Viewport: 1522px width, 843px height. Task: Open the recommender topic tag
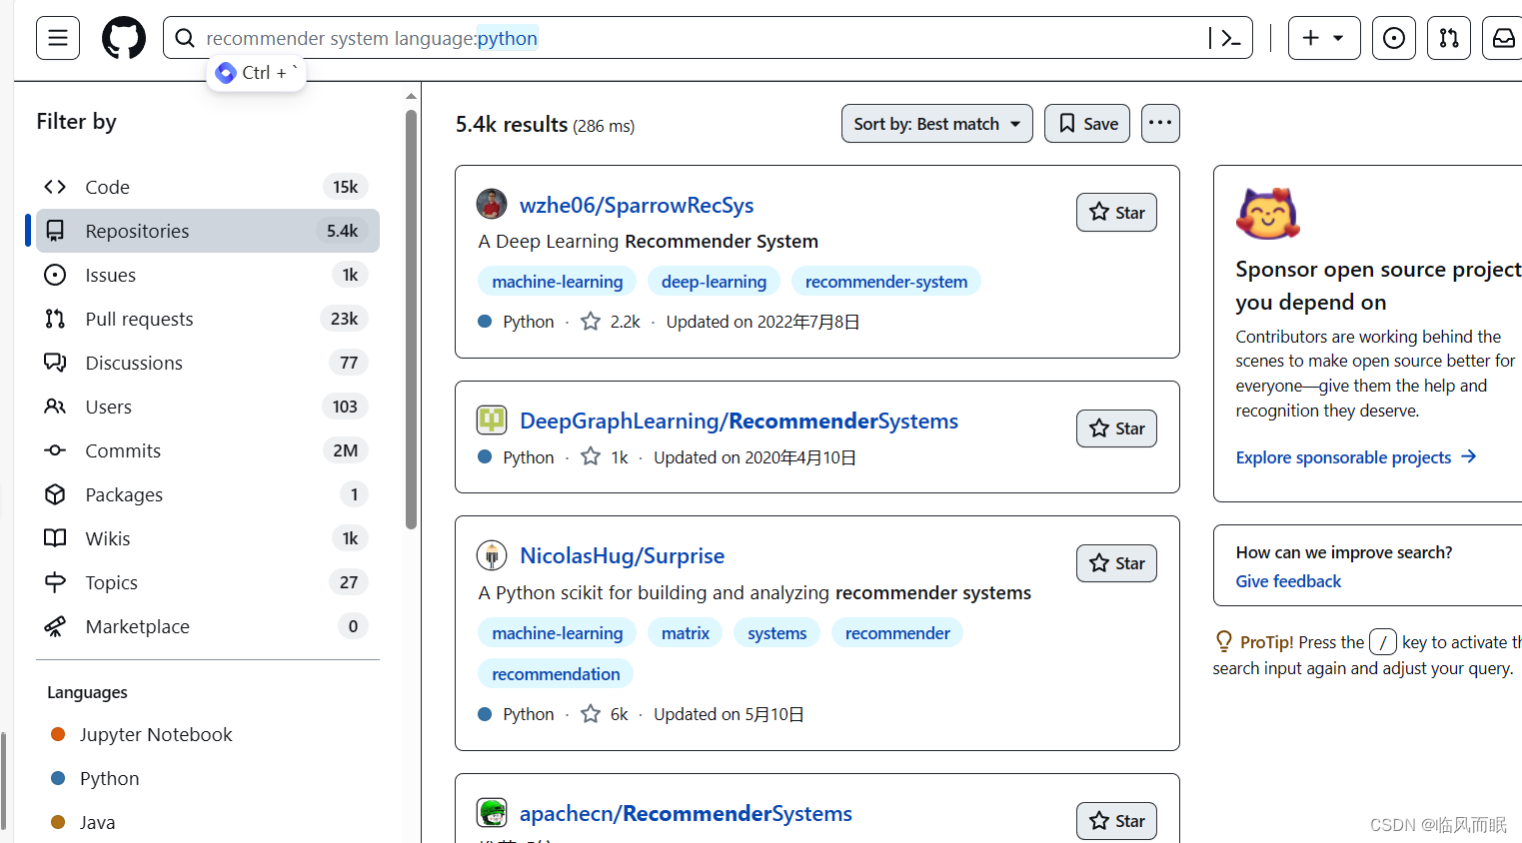897,633
